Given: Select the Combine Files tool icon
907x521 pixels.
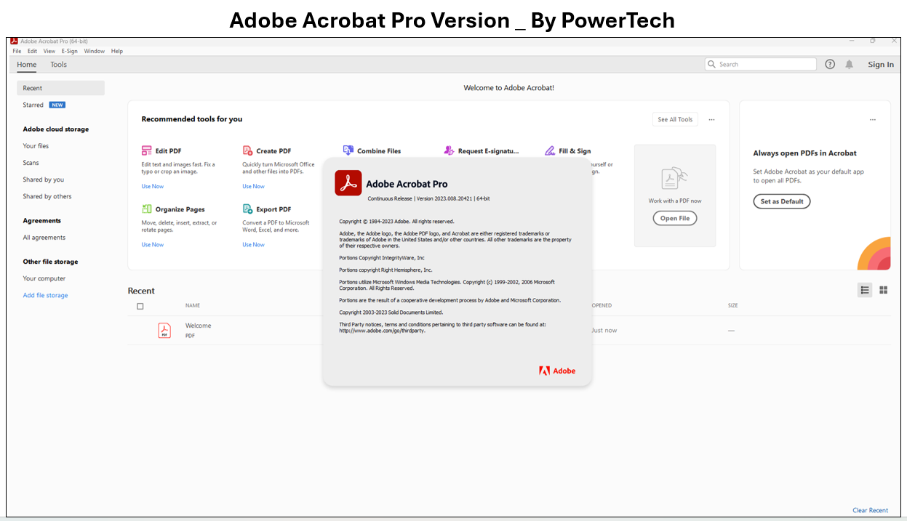Looking at the screenshot, I should coord(348,150).
